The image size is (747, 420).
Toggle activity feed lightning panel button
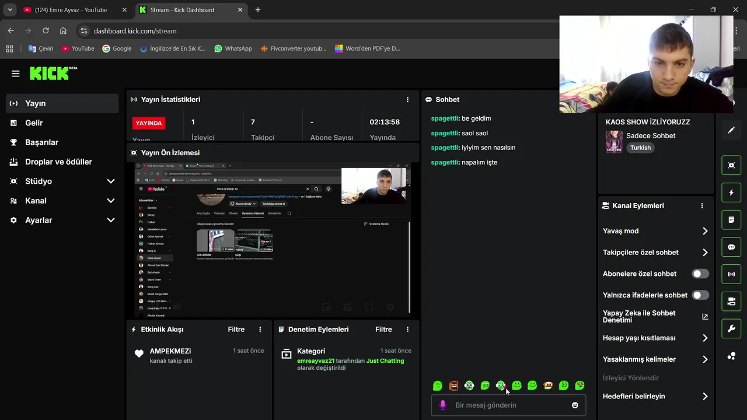731,192
